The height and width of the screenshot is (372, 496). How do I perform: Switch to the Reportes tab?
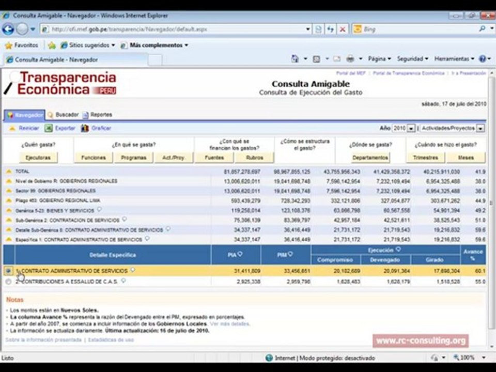(98, 115)
